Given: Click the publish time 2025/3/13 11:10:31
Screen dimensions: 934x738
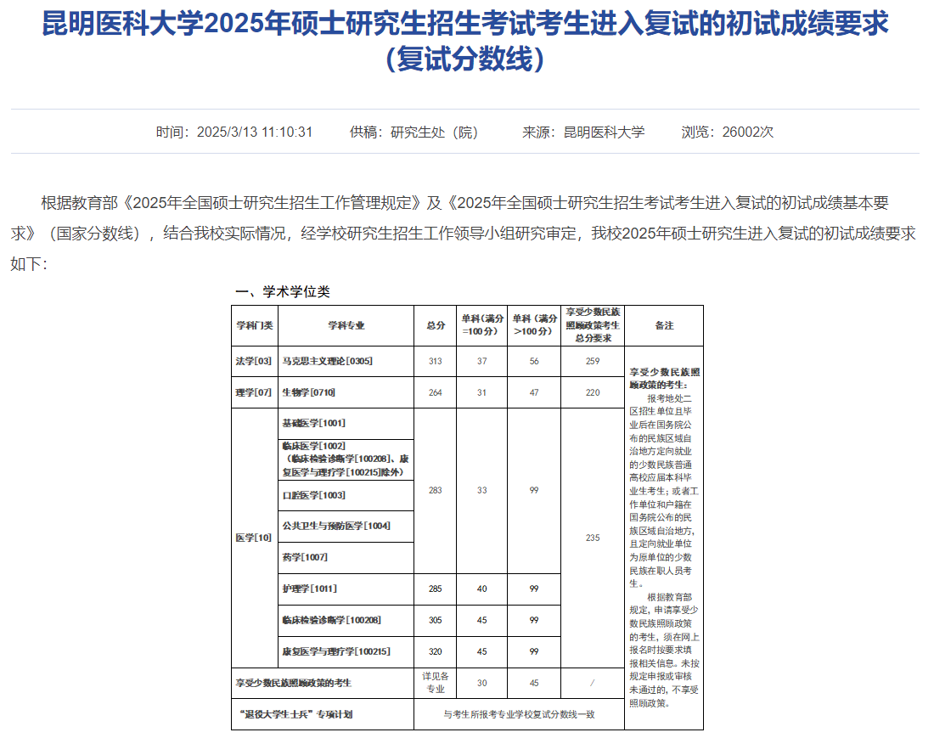Looking at the screenshot, I should 234,132.
